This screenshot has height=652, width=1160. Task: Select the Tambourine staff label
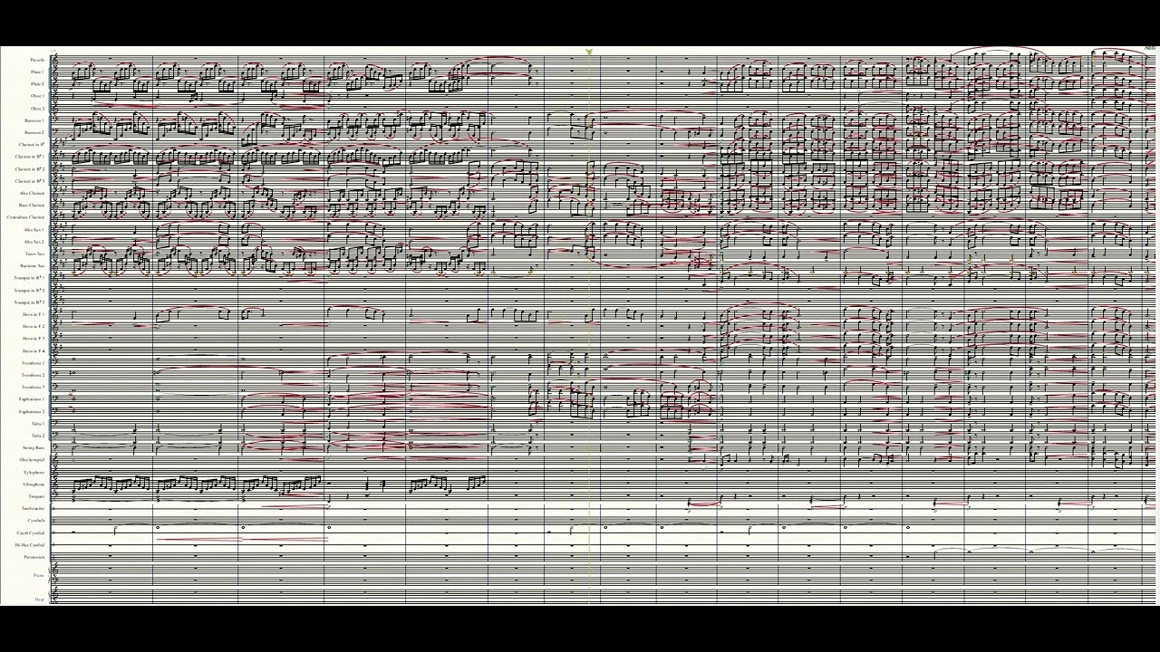(34, 508)
